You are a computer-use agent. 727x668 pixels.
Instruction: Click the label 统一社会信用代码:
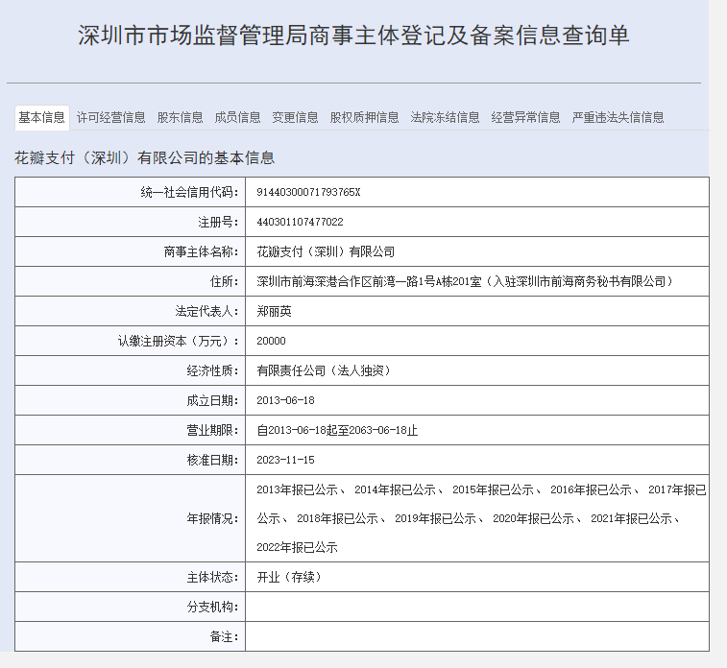189,192
